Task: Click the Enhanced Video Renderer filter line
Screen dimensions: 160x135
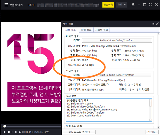Action: (92, 110)
